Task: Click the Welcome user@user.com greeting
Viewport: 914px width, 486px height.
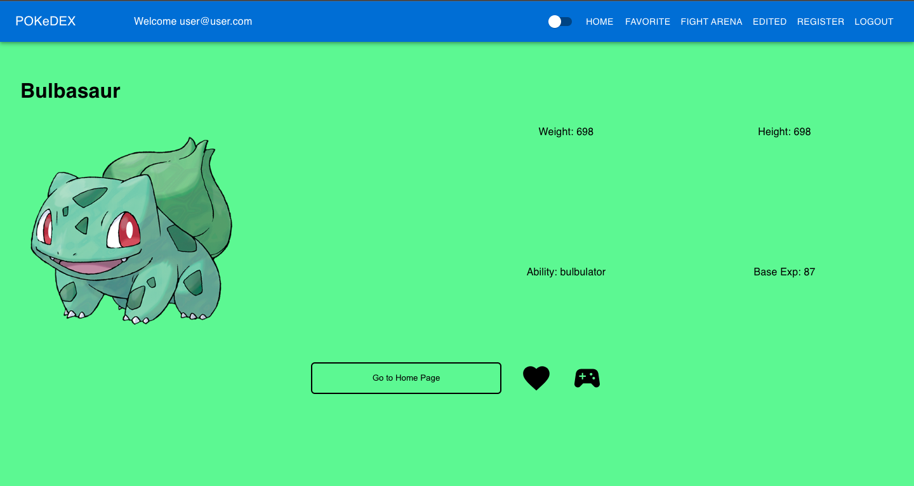Action: click(x=193, y=21)
